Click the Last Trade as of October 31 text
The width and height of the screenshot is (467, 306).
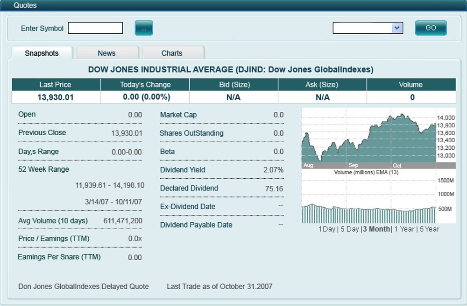point(219,287)
